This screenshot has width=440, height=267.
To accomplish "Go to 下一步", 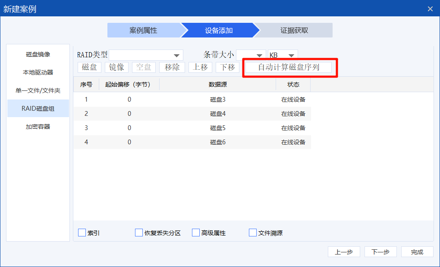I will (380, 252).
